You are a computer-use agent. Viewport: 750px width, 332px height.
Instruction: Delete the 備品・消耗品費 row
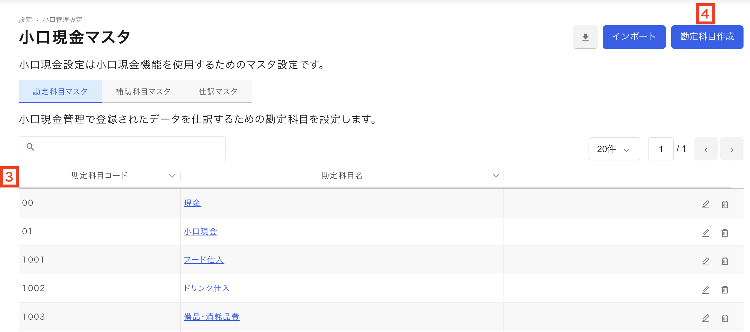[x=725, y=318]
